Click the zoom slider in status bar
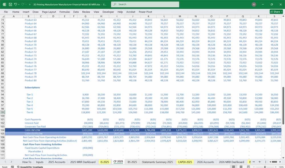Image resolution: width=285 pixels, height=168 pixels. pos(265,167)
